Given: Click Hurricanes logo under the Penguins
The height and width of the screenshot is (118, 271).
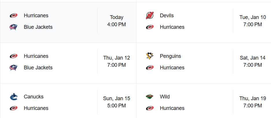Looking at the screenshot, I should click(150, 68).
